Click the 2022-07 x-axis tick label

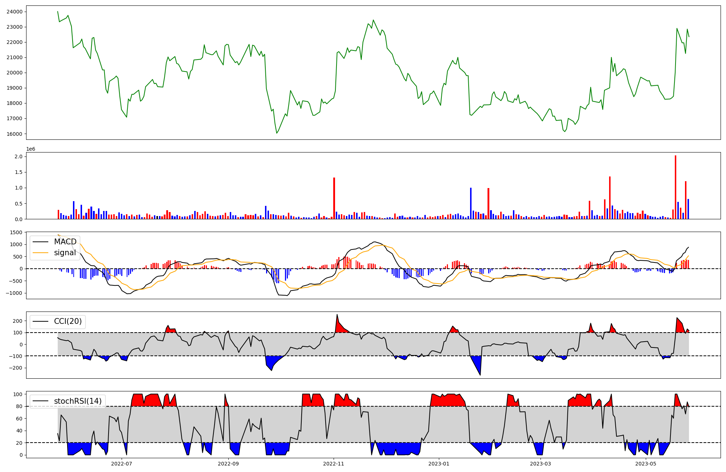coord(121,464)
